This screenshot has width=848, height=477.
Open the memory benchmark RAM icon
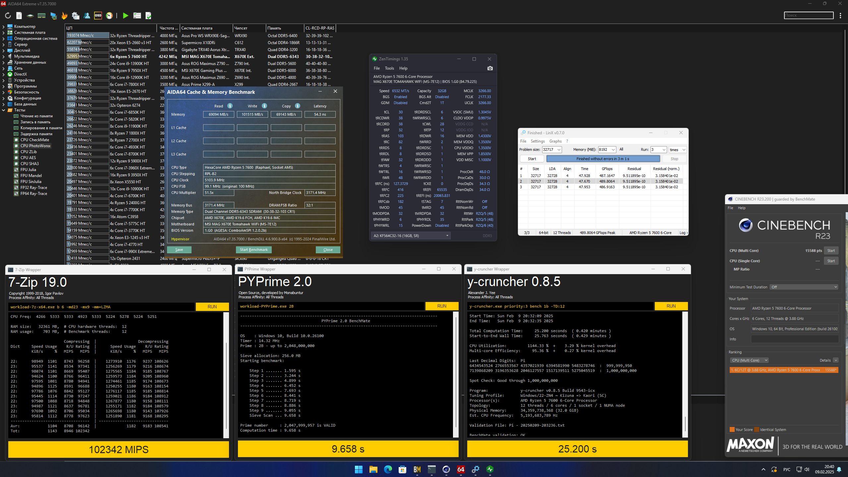pos(41,16)
